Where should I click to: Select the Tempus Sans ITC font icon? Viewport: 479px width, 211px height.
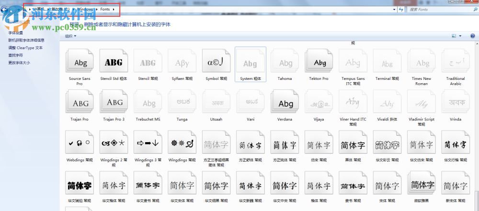tap(353, 61)
